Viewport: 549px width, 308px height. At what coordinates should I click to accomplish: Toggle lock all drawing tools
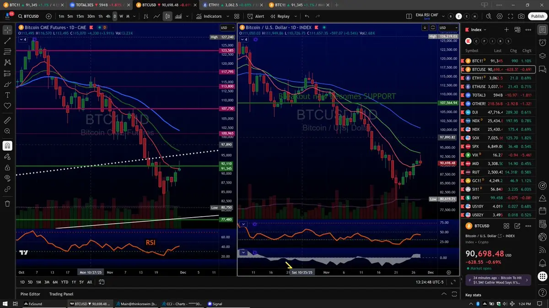tap(7, 167)
